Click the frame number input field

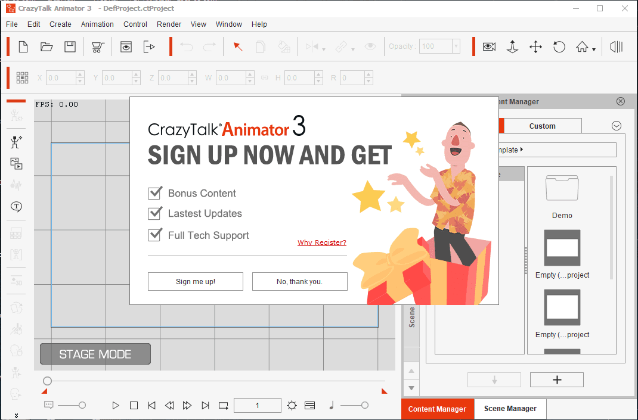pyautogui.click(x=257, y=405)
